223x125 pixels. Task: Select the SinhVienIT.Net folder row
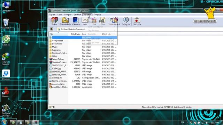coord(83,53)
